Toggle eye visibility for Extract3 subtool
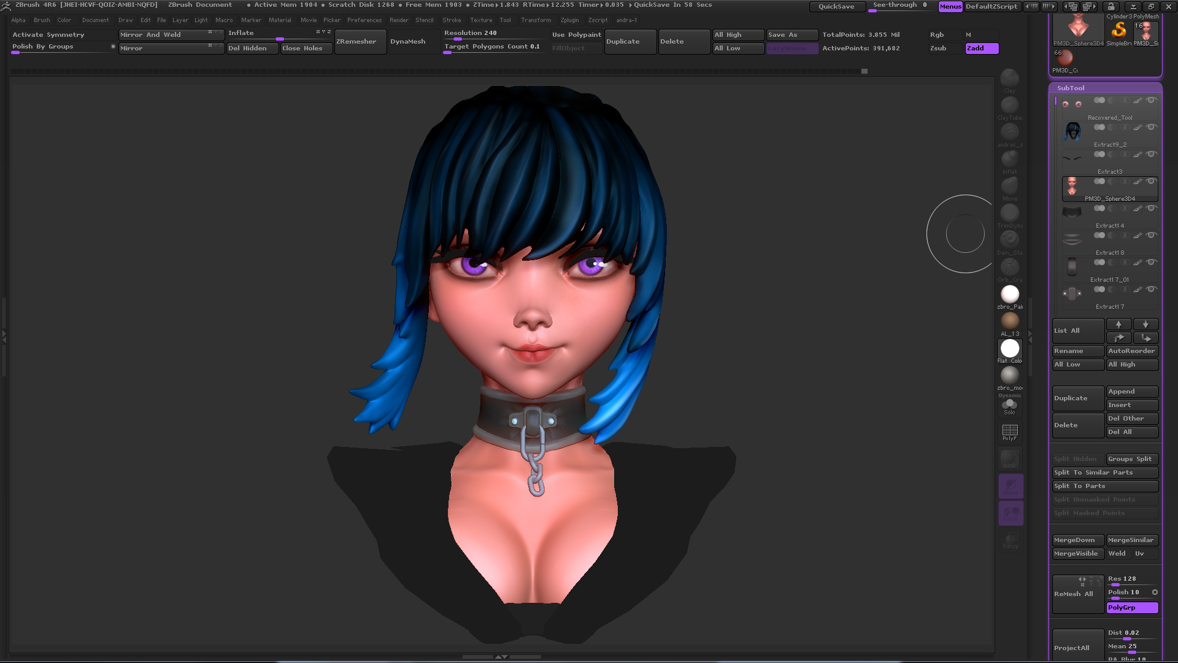 [x=1152, y=154]
